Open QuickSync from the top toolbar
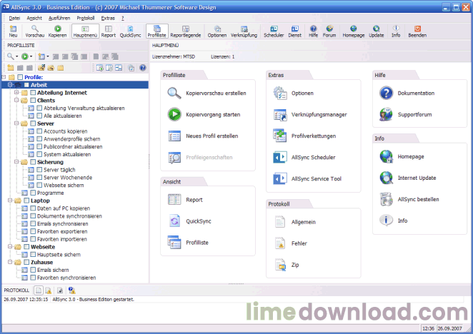473x334 pixels. (131, 29)
